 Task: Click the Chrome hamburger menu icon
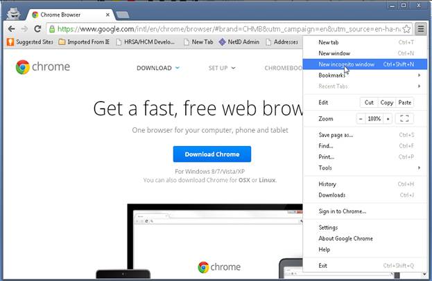[x=420, y=29]
